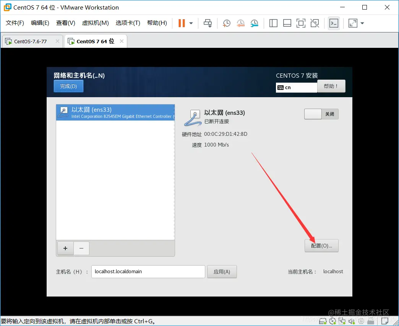Apply the hostname with 应用(A)
This screenshot has width=399, height=326.
click(222, 271)
